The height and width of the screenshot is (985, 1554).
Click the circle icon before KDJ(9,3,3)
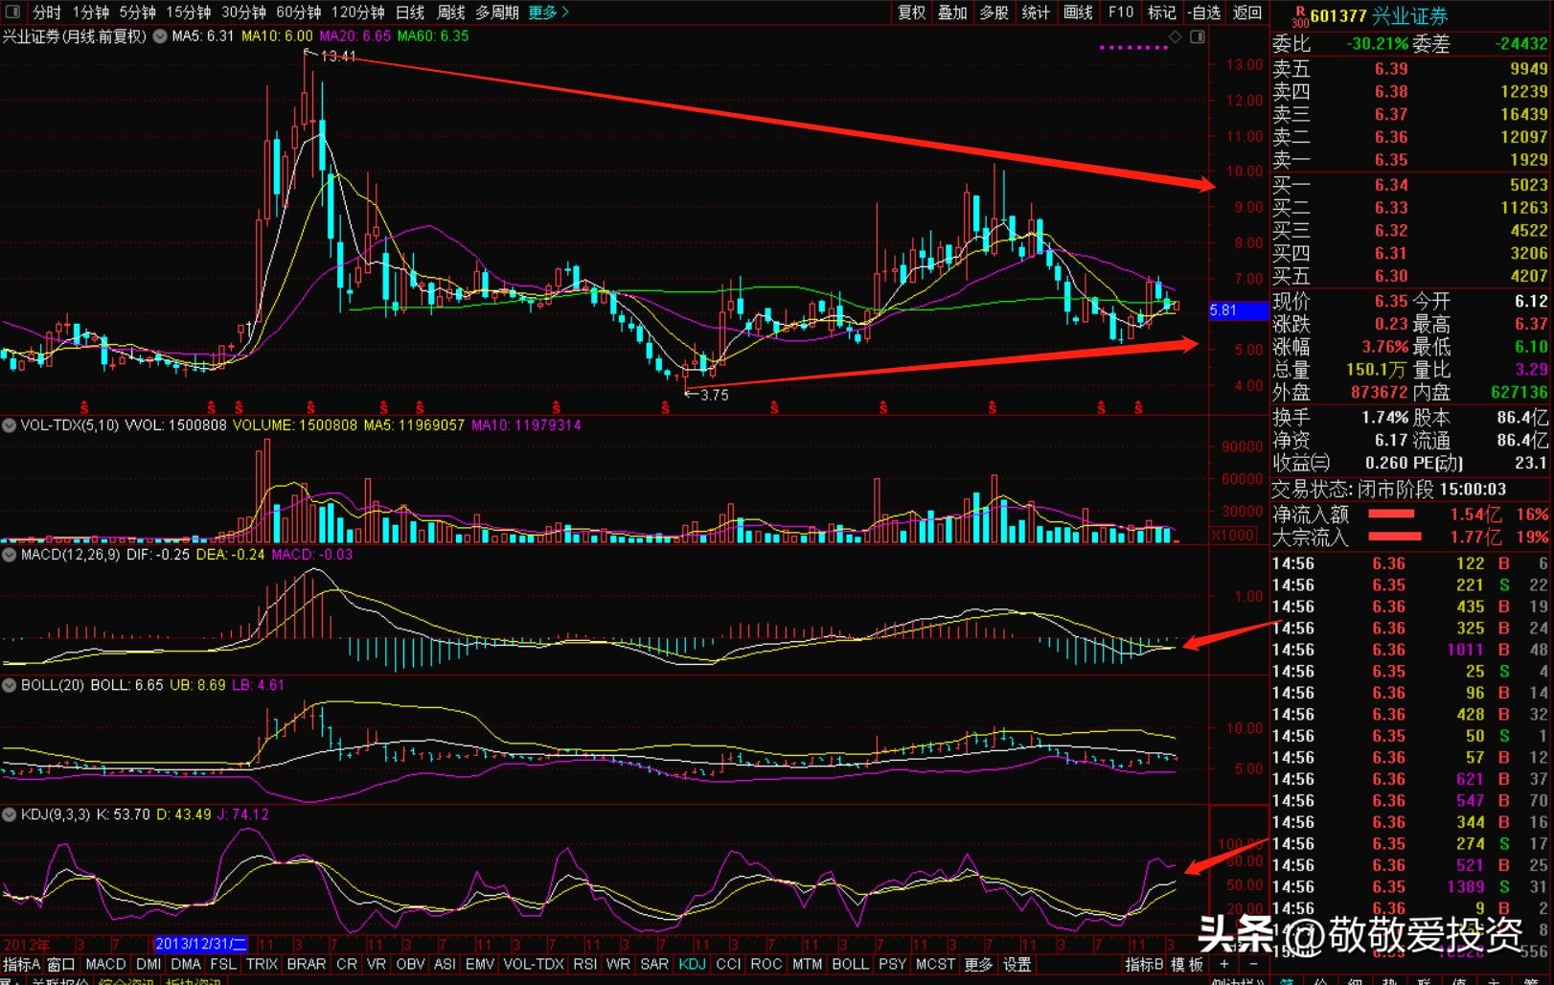pyautogui.click(x=9, y=814)
